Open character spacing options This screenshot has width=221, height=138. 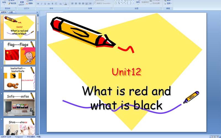56,4
